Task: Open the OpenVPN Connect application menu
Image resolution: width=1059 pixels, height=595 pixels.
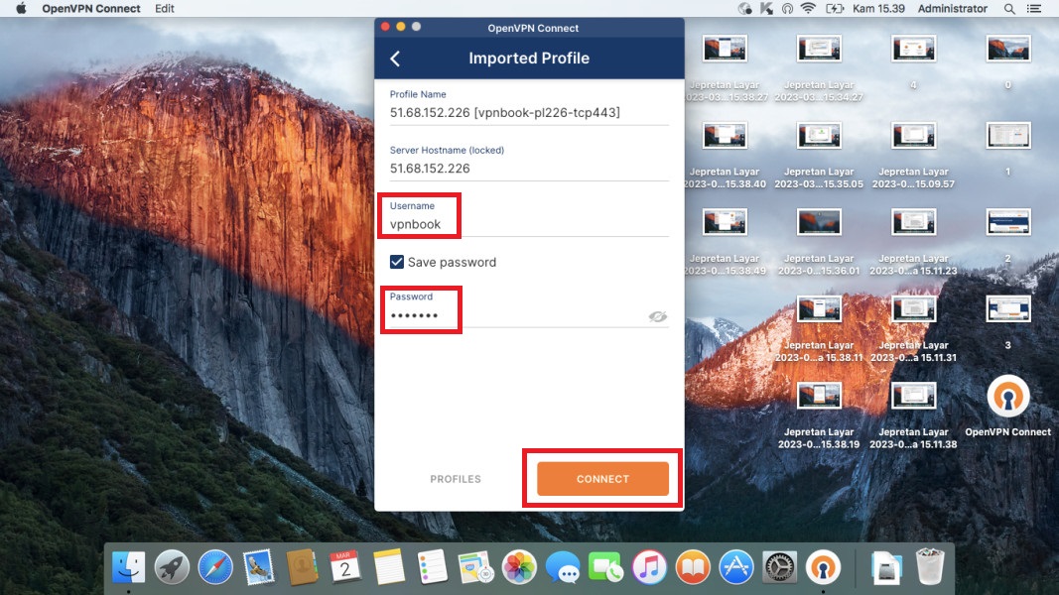Action: [x=90, y=9]
